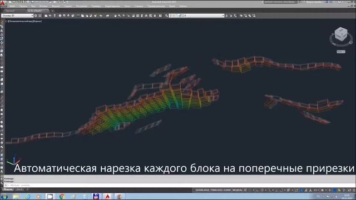This screenshot has width=356, height=200.
Task: Toggle isometric drafting in the status bar
Action: click(269, 190)
